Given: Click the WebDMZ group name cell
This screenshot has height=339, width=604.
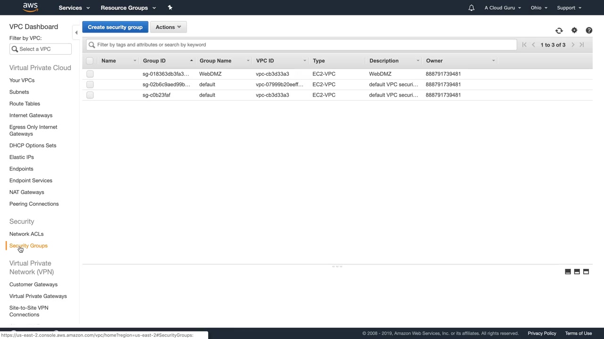Looking at the screenshot, I should pyautogui.click(x=210, y=74).
